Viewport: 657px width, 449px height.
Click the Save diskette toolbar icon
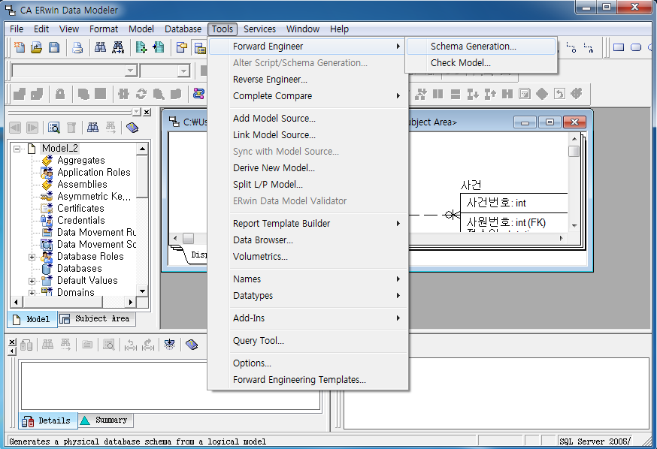pyautogui.click(x=54, y=47)
